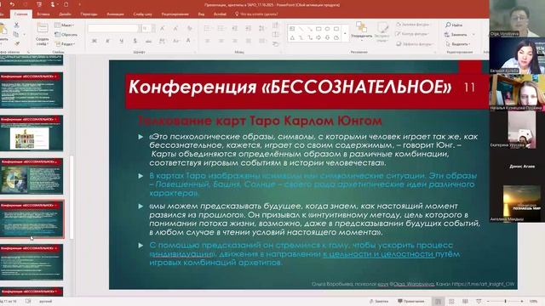The width and height of the screenshot is (545, 306).
Task: Toggle strikethrough formatting (abc)
Action: coord(148,41)
